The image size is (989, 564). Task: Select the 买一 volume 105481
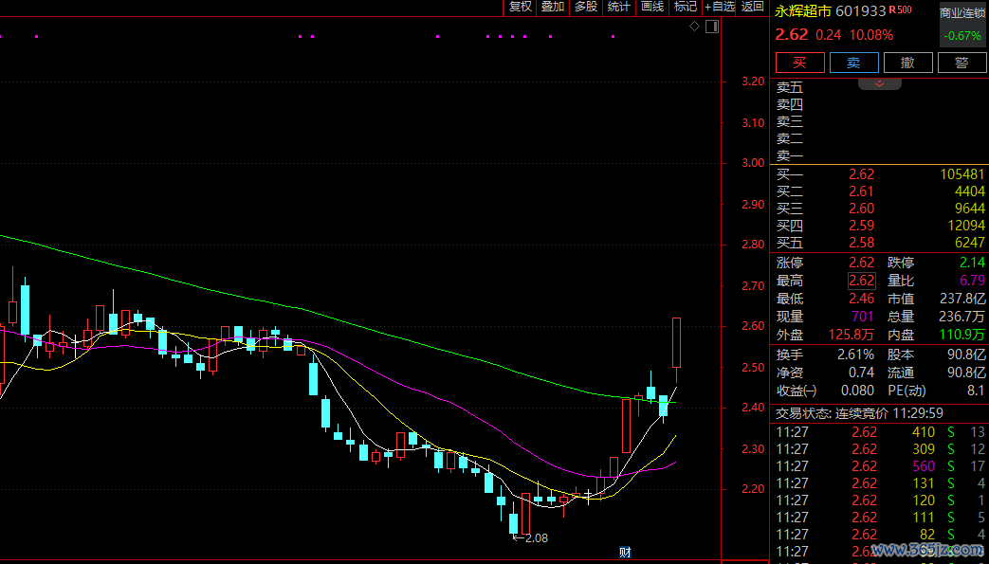[x=962, y=174]
